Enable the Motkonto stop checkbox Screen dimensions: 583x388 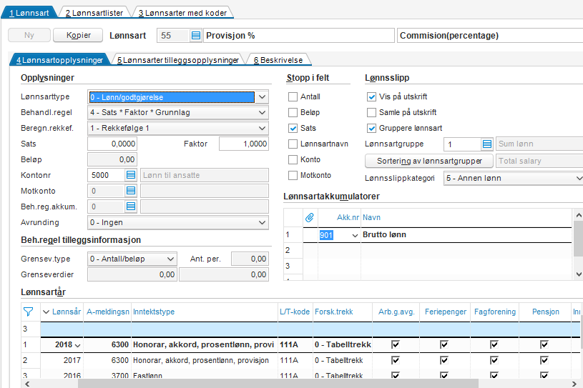[x=293, y=175]
